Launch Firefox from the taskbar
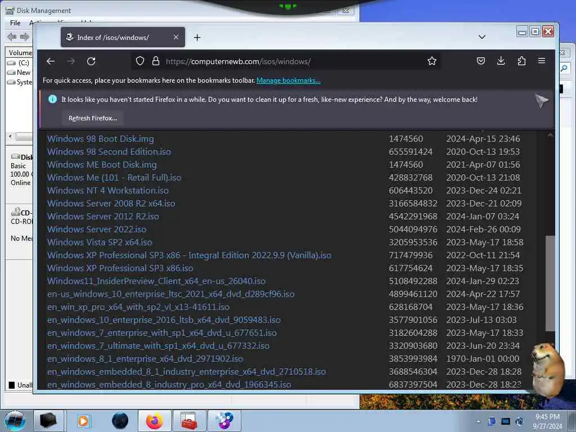576x432 pixels. point(155,421)
